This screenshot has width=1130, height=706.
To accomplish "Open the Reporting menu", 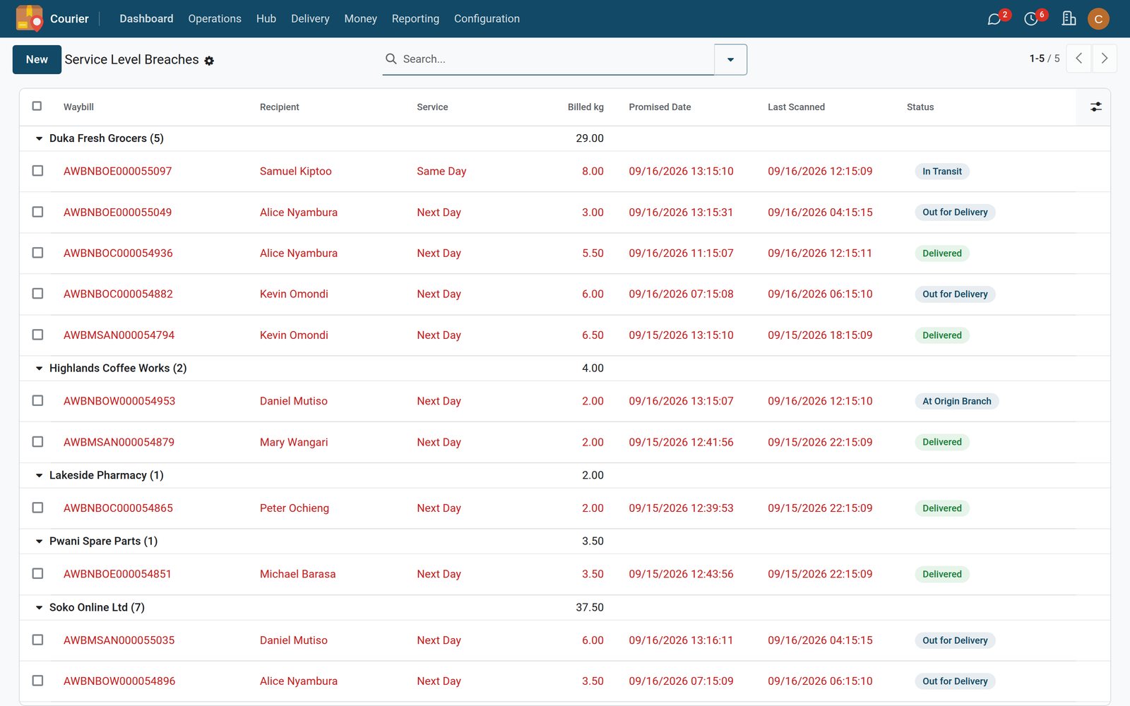I will (415, 18).
